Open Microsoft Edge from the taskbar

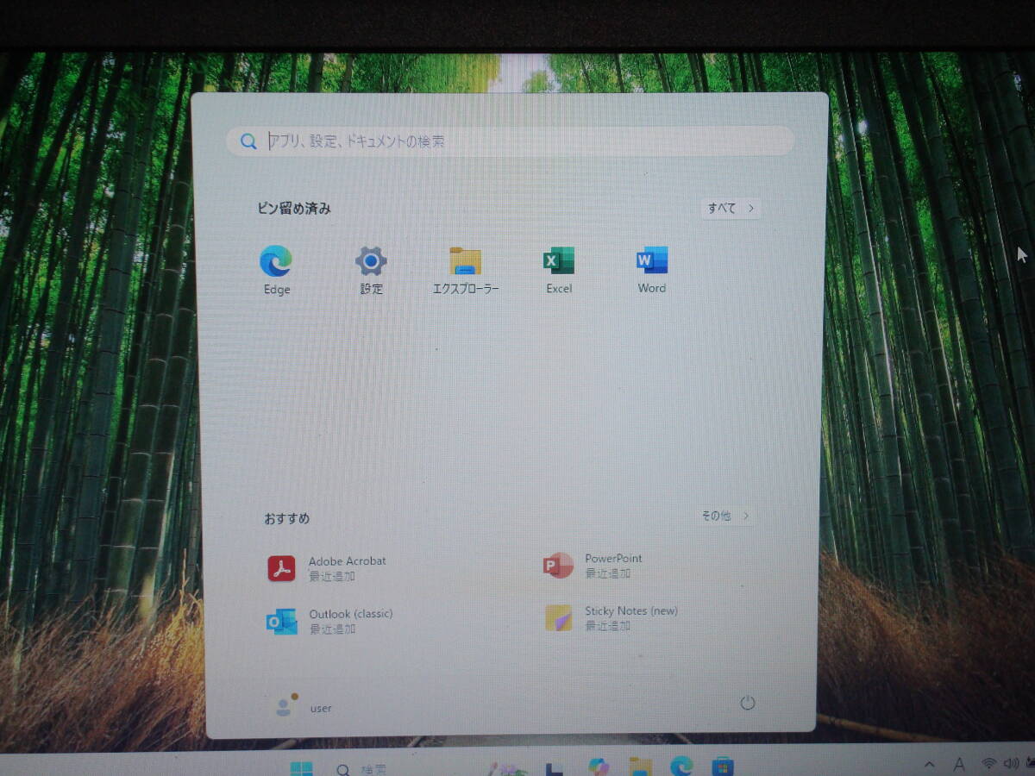(x=681, y=767)
